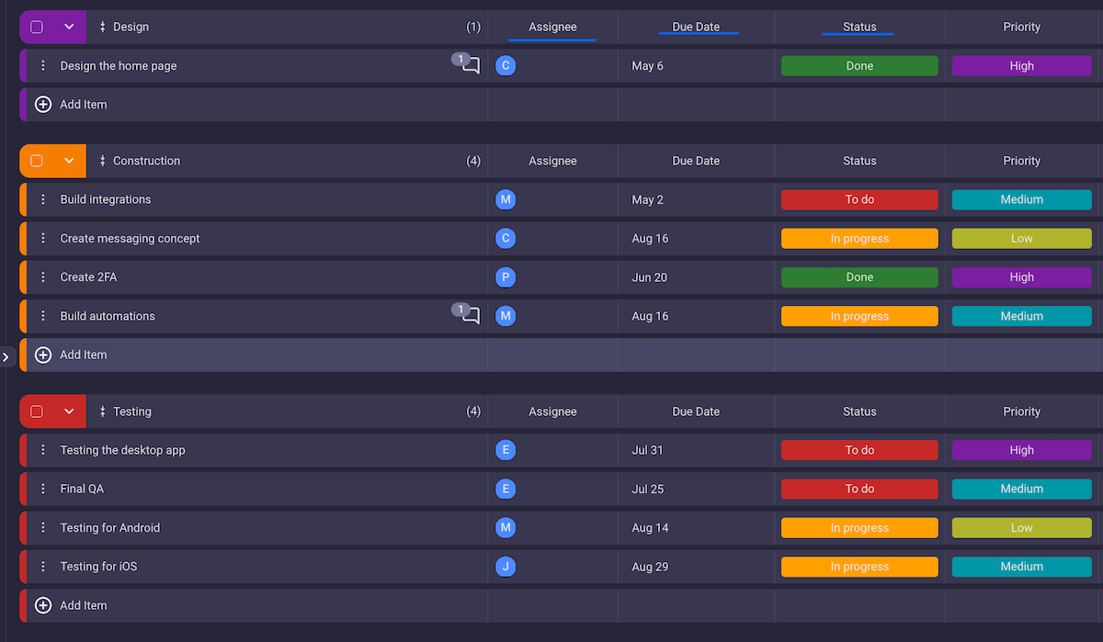Screen dimensions: 1103x642
Task: Open comment bubble on Build automations row
Action: (x=471, y=316)
